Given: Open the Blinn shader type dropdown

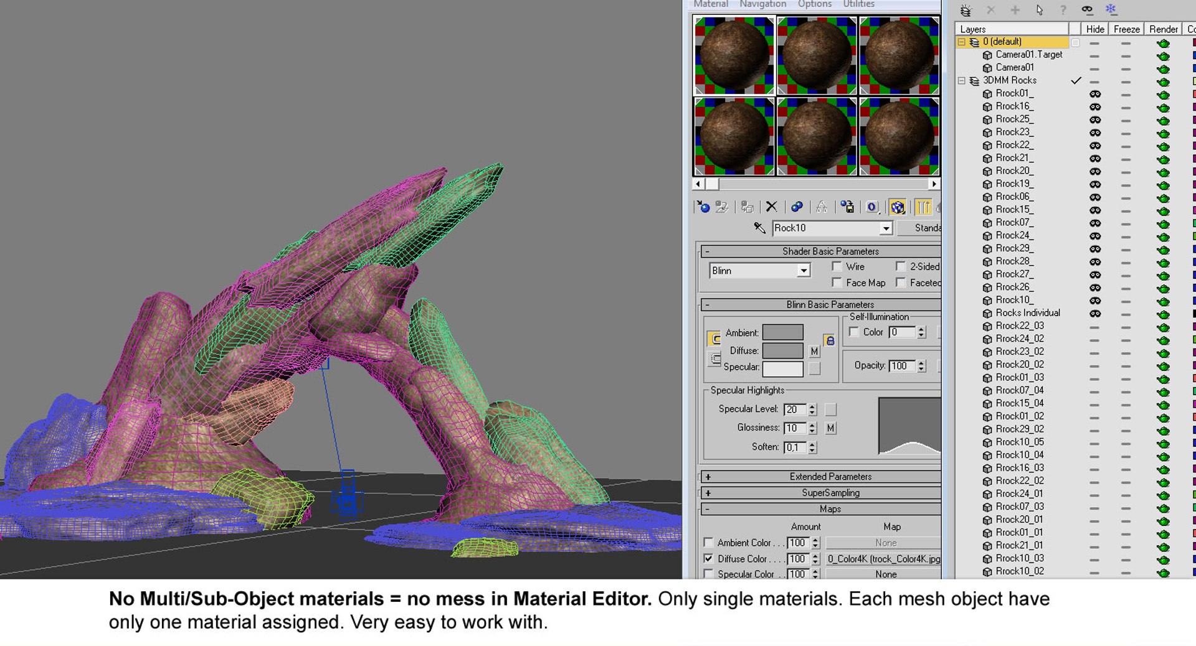Looking at the screenshot, I should pos(804,271).
